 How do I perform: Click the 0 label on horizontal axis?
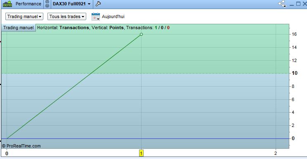pyautogui.click(x=7, y=154)
